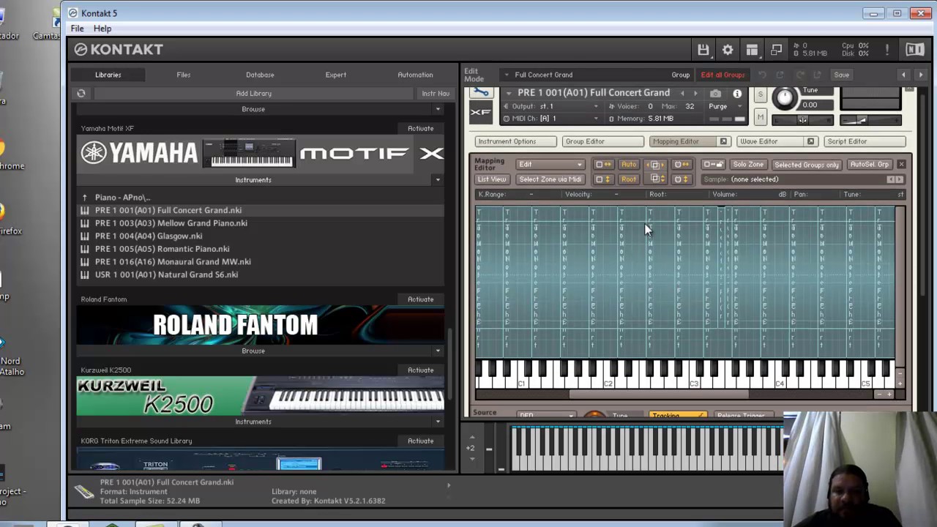
Task: Click the instrument info icon
Action: (737, 94)
